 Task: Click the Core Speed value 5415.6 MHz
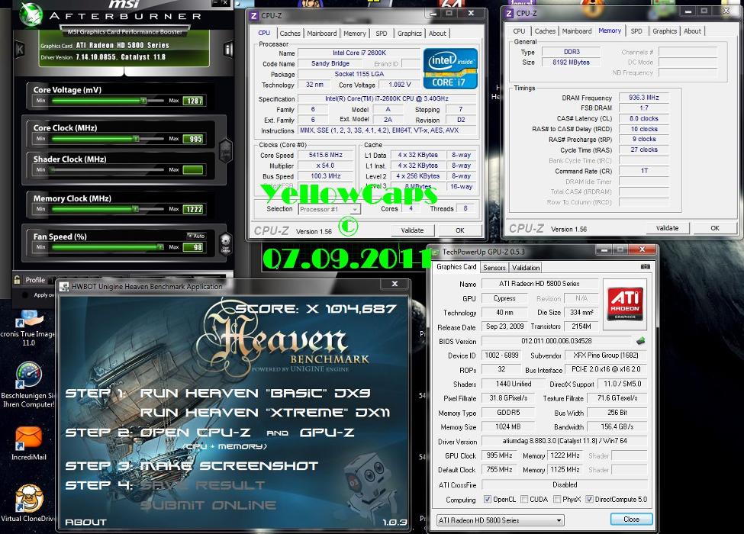coord(326,155)
